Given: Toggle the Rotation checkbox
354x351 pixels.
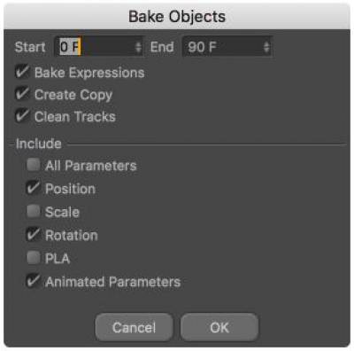Looking at the screenshot, I should click(33, 235).
